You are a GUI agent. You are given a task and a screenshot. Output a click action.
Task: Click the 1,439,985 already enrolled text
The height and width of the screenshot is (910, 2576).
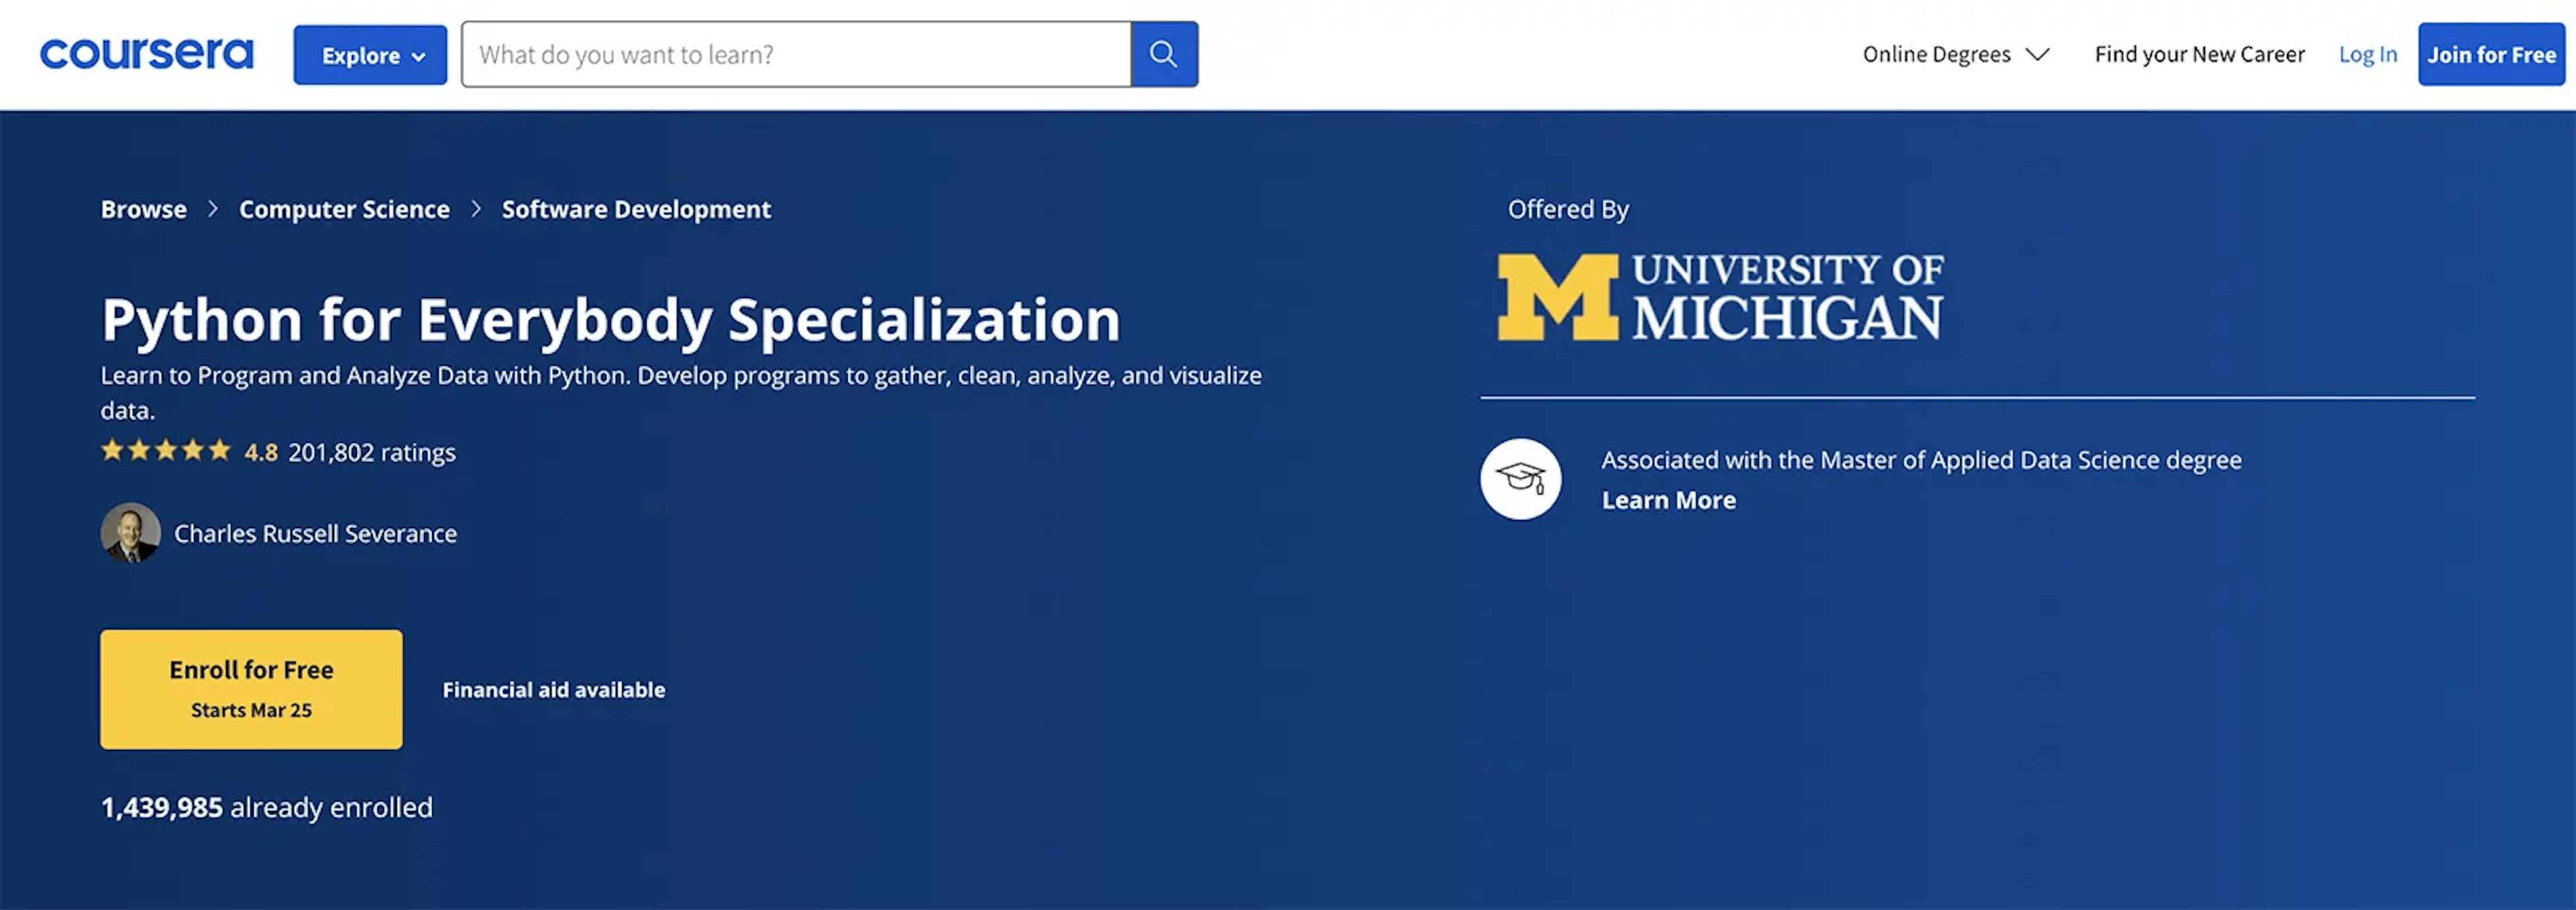pos(267,807)
